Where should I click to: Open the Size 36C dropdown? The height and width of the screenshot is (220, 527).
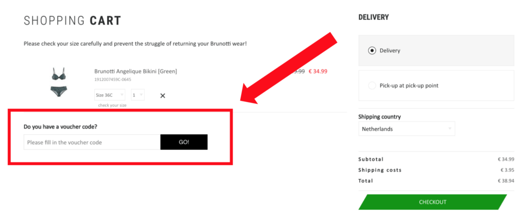click(x=110, y=95)
